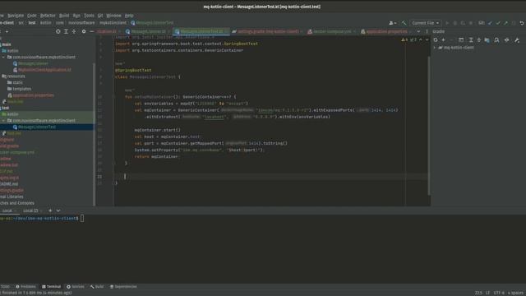
Task: Open the Problems tool window
Action: [25, 287]
